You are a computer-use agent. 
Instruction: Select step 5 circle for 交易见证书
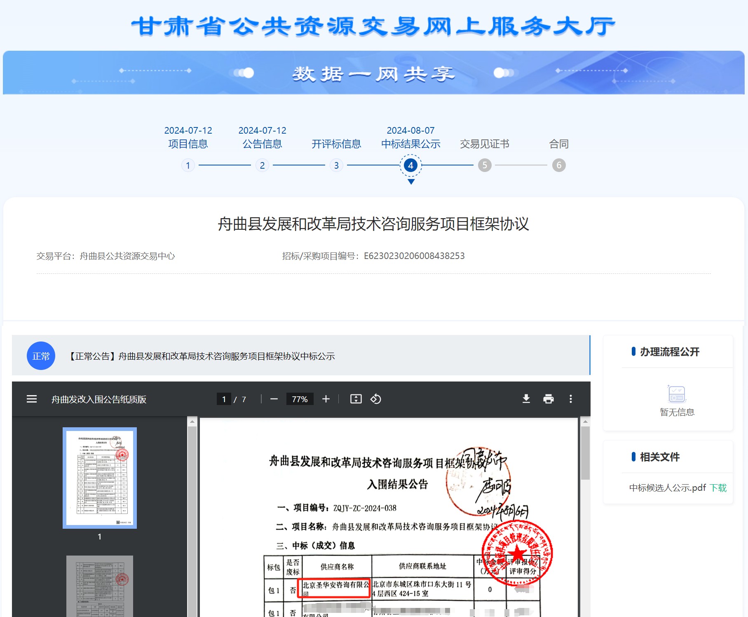click(485, 165)
